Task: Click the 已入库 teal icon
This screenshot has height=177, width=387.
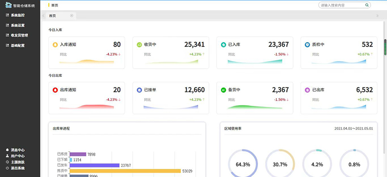Action: click(223, 44)
